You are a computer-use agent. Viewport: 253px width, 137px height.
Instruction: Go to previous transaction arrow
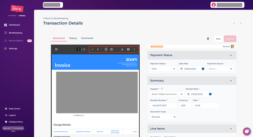tap(234, 23)
